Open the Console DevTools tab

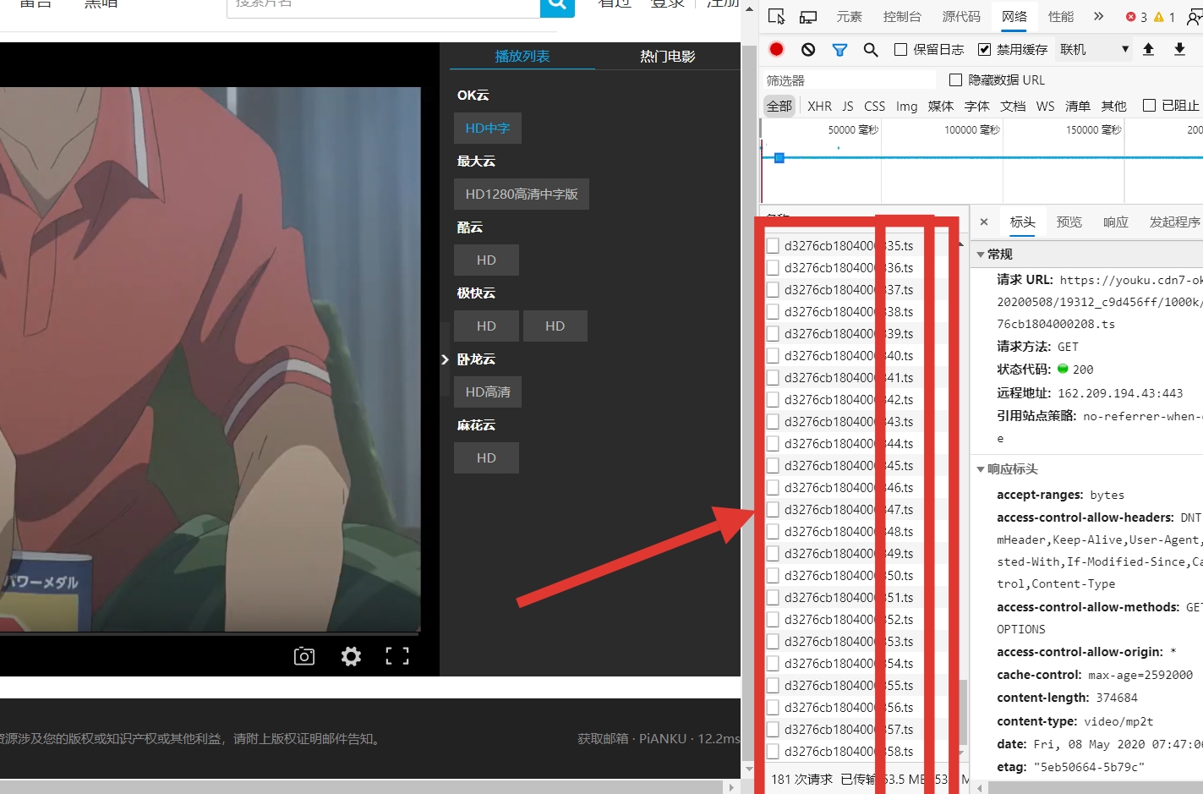tap(902, 17)
